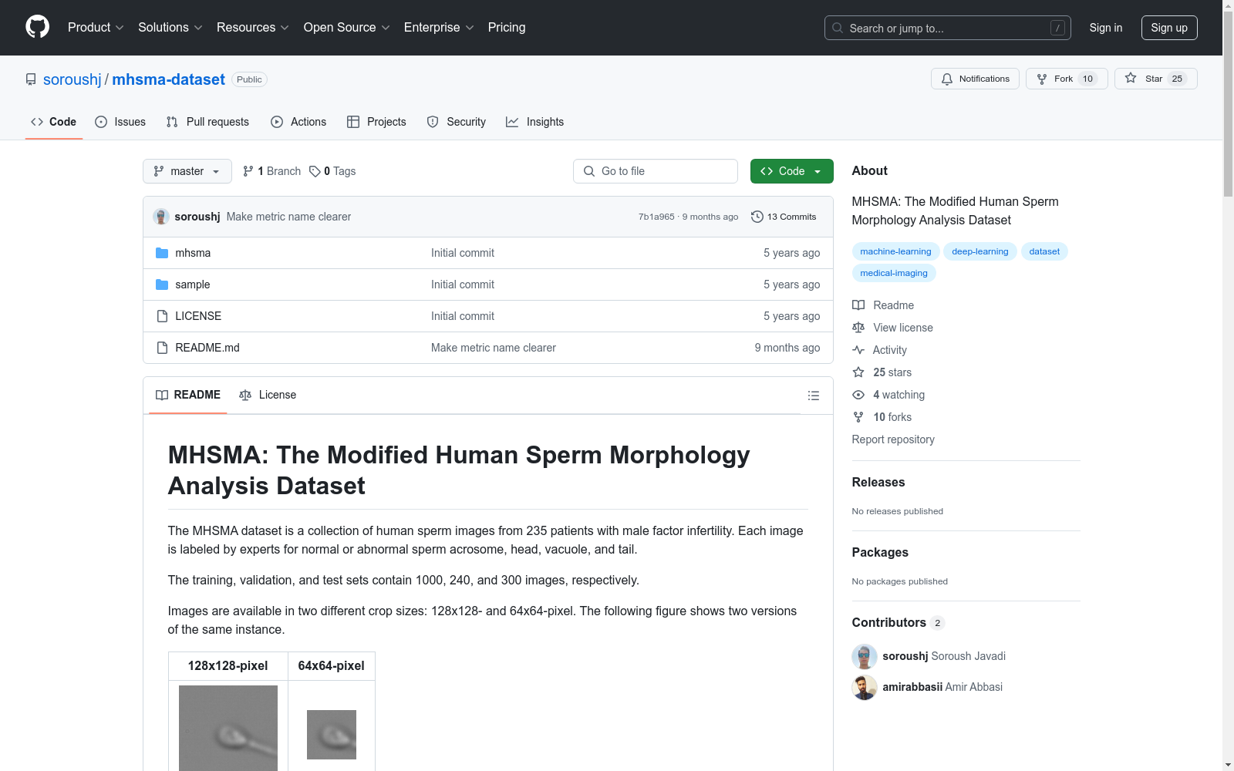Click the pulse icon beside Activity
The width and height of the screenshot is (1234, 771).
[858, 350]
